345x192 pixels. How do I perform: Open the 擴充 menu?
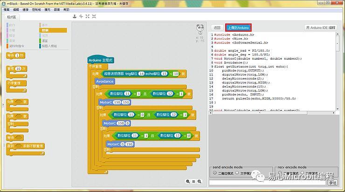[x=47, y=10]
